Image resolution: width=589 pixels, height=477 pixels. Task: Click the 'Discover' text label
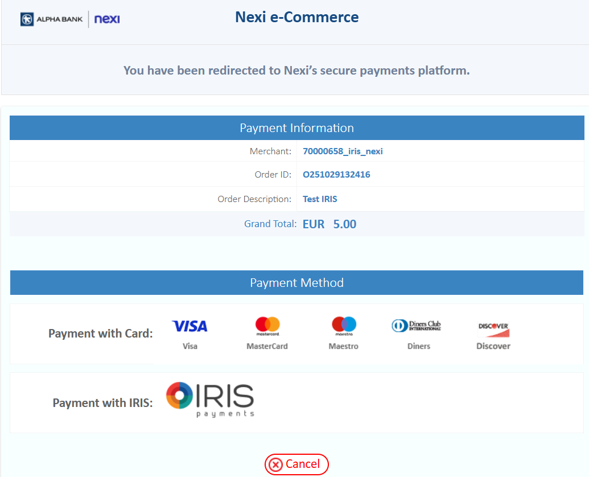pyautogui.click(x=493, y=346)
